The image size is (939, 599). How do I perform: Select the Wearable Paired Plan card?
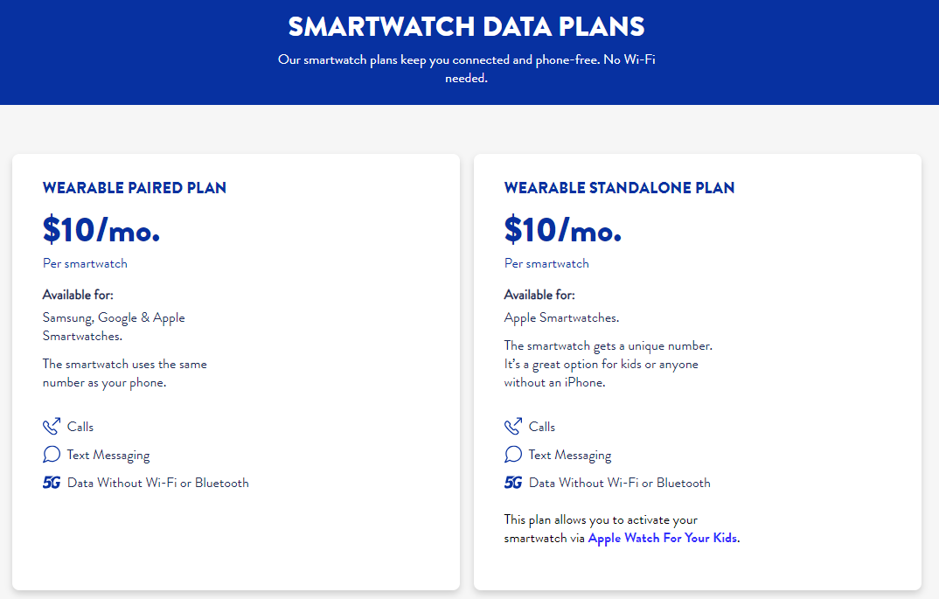(x=235, y=371)
